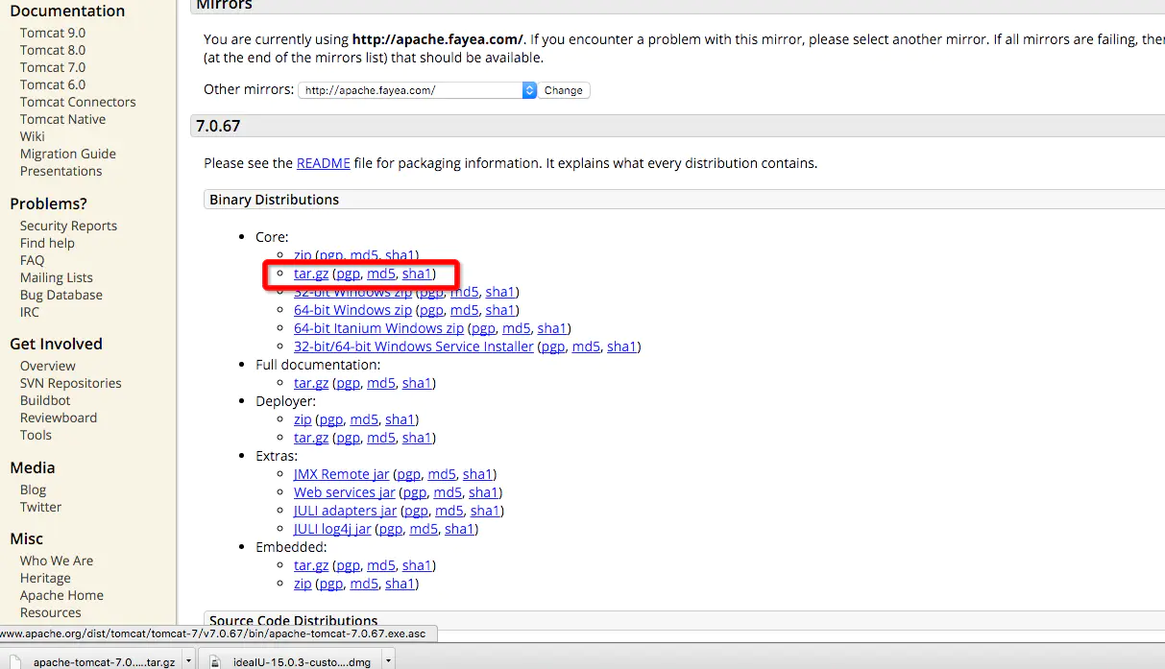Open Who We Are page

[x=57, y=561]
